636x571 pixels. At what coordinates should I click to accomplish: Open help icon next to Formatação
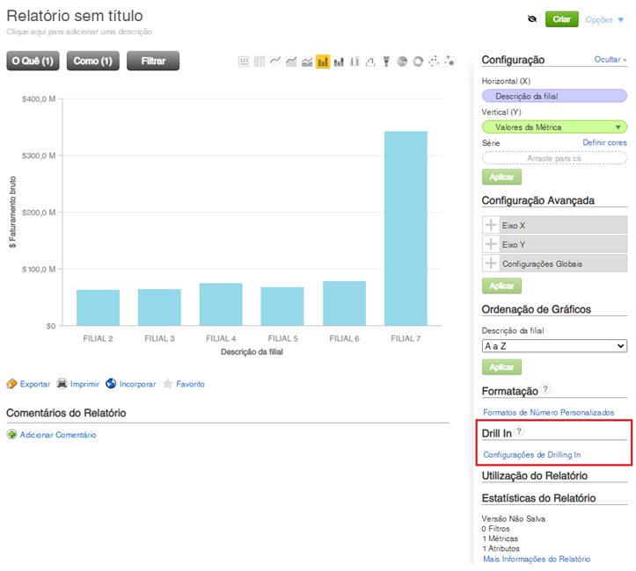tap(545, 389)
